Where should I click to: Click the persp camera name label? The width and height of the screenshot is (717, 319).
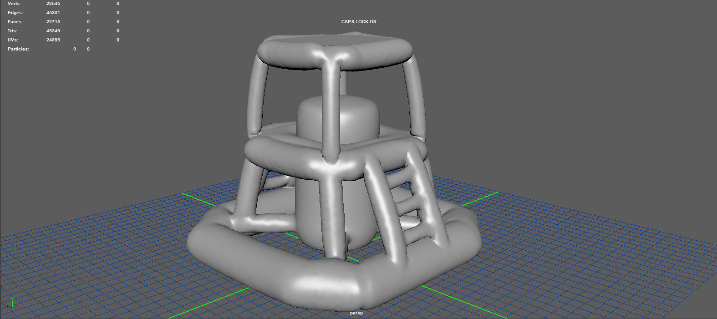point(356,313)
